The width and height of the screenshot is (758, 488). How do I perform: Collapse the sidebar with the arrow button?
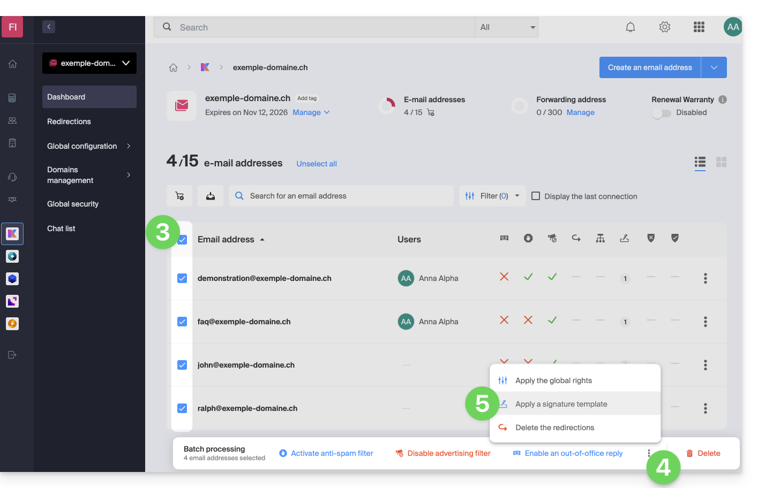[x=49, y=27]
